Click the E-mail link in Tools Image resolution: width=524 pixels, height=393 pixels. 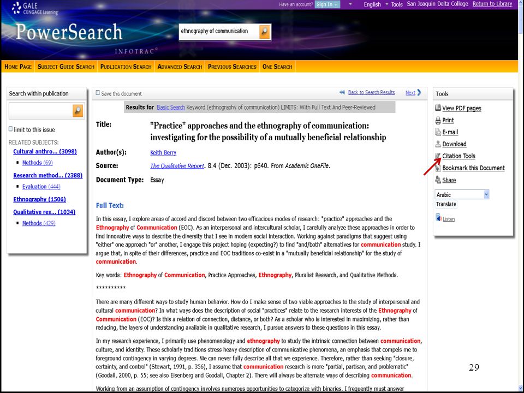[450, 132]
